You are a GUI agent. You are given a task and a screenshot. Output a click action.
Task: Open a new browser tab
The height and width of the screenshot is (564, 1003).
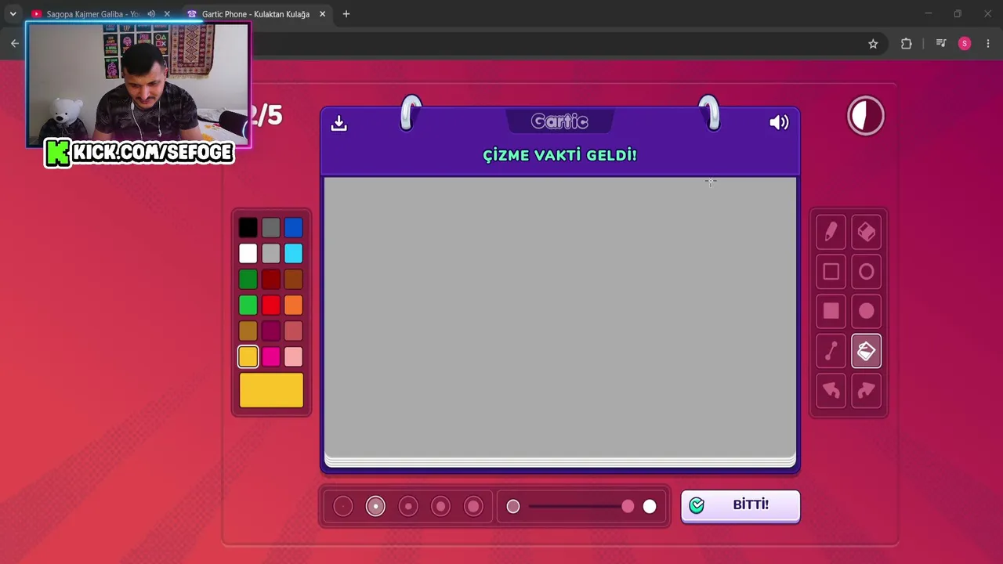(346, 14)
